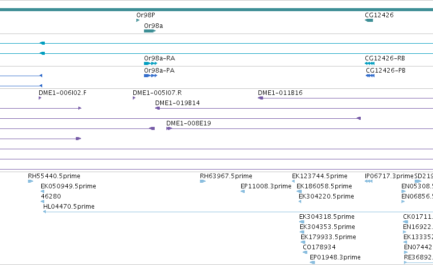This screenshot has height=265, width=433.
Task: Open the CG12426-PB protein label
Action: (x=386, y=71)
